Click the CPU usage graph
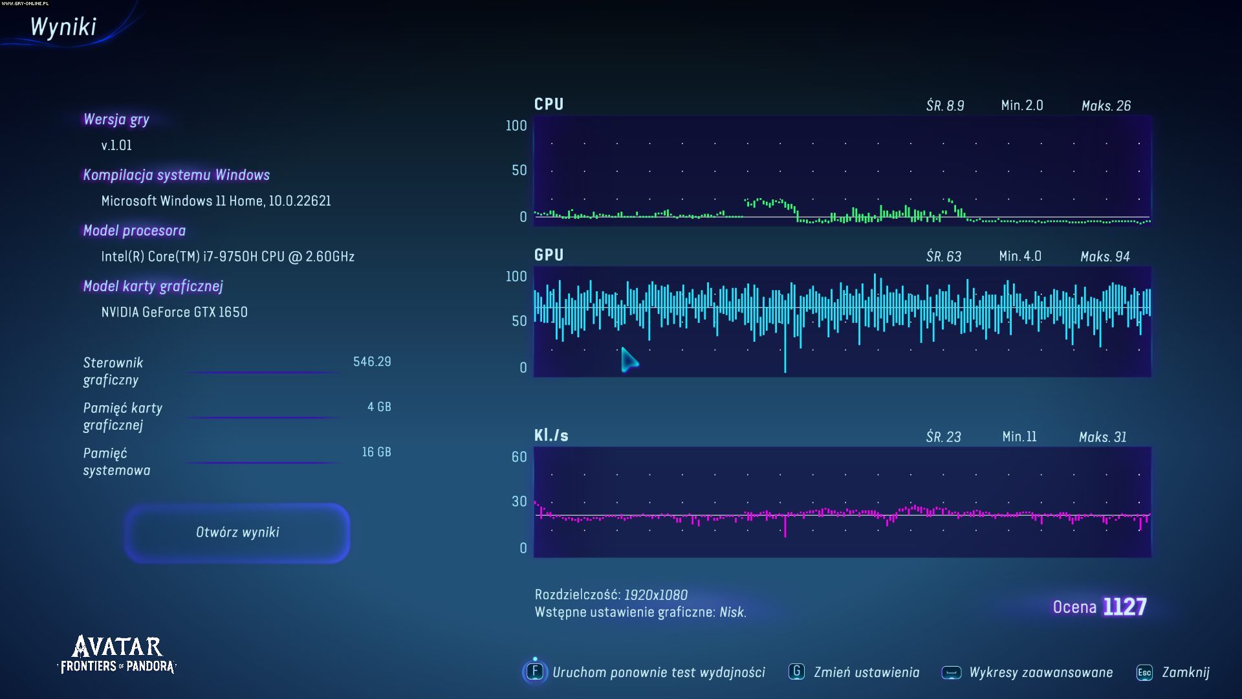The image size is (1242, 699). 842,171
